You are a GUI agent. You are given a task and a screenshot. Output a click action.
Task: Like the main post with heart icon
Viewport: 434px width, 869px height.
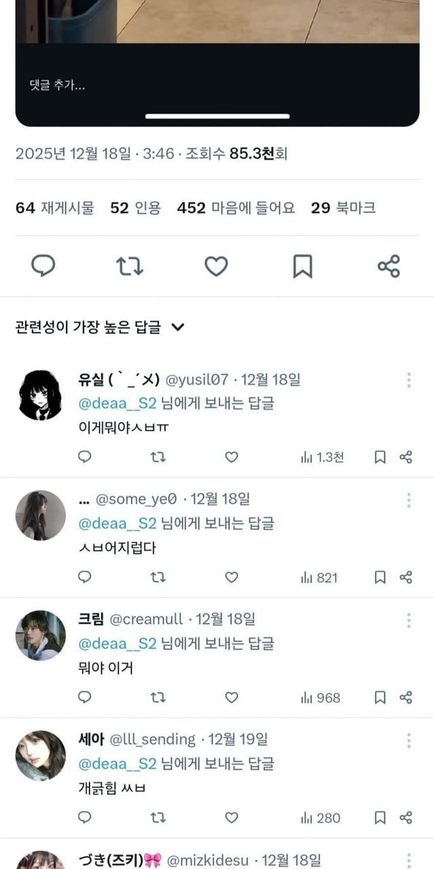tap(216, 266)
